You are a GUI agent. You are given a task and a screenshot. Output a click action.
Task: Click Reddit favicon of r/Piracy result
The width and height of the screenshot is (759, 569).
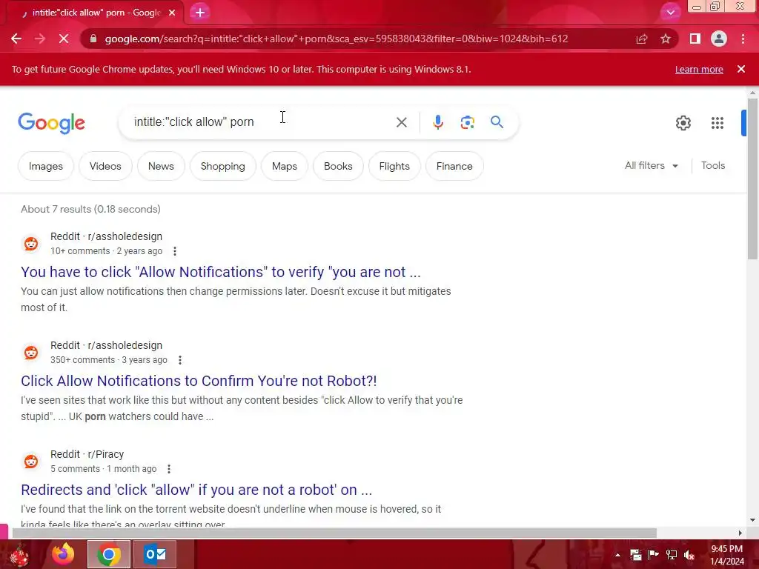point(31,461)
